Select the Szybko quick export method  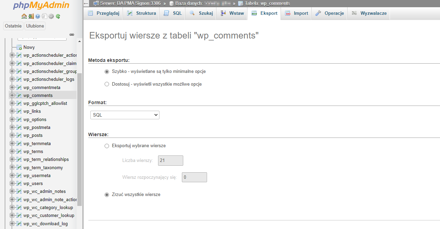(107, 72)
